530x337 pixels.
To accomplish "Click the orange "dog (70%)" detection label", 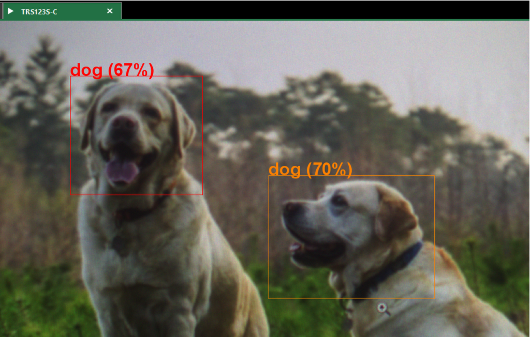I will (310, 169).
